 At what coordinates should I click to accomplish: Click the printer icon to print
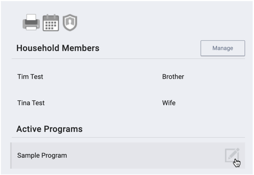(31, 22)
